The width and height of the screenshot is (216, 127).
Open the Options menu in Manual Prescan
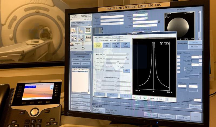tap(121, 37)
